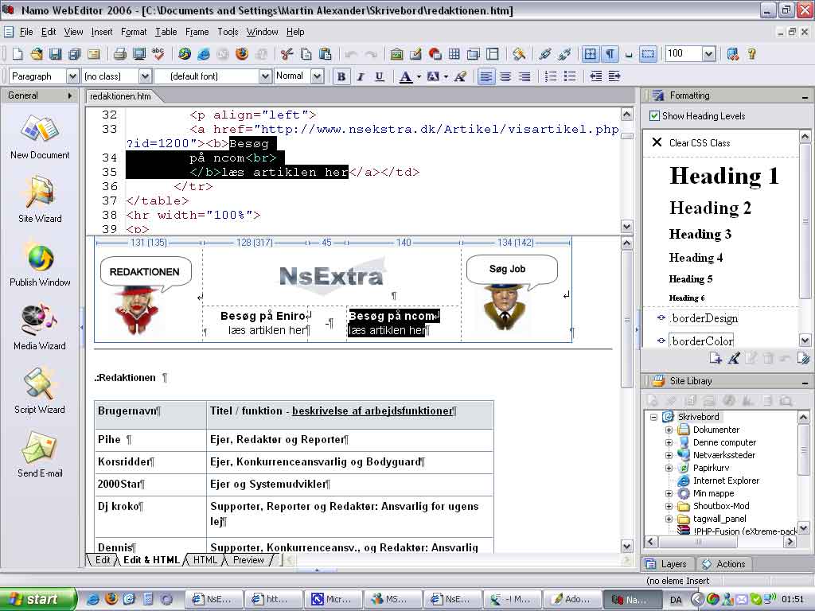
Task: Click Clear CSS Class
Action: pos(699,143)
